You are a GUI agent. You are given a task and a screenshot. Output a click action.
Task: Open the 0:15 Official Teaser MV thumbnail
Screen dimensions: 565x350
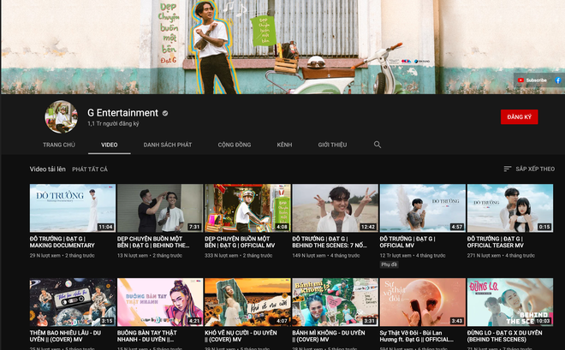pos(510,208)
